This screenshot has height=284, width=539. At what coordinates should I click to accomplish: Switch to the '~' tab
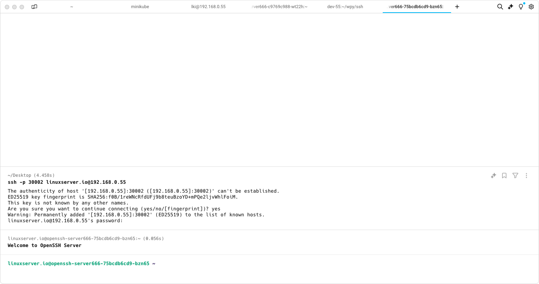pyautogui.click(x=72, y=7)
